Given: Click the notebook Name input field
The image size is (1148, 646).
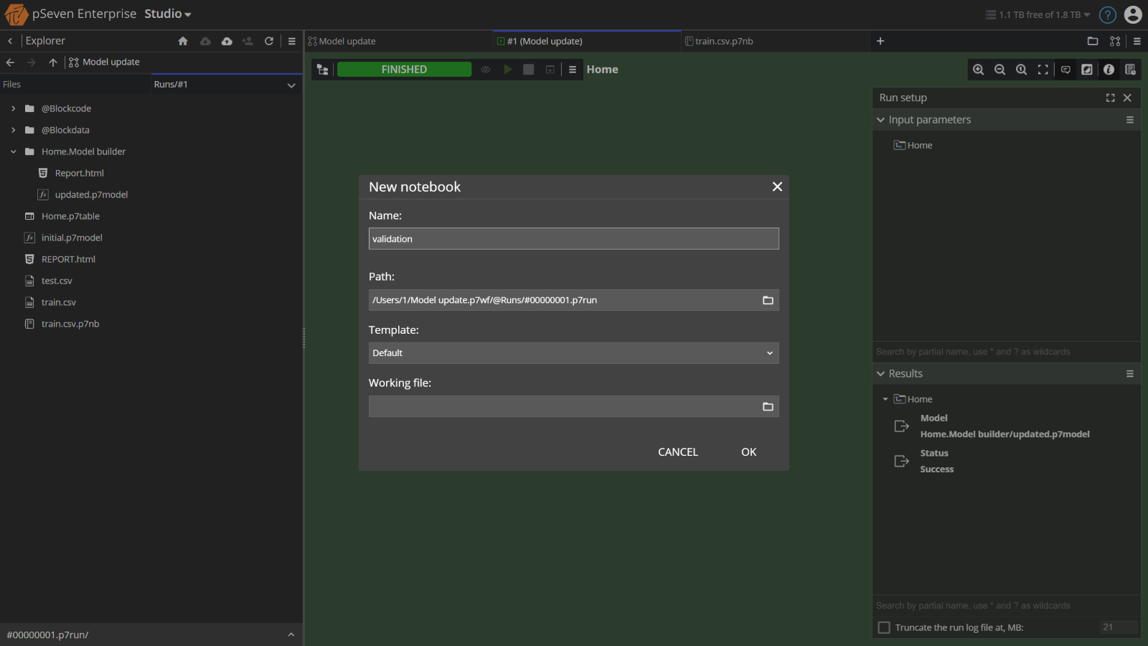Looking at the screenshot, I should coord(573,238).
